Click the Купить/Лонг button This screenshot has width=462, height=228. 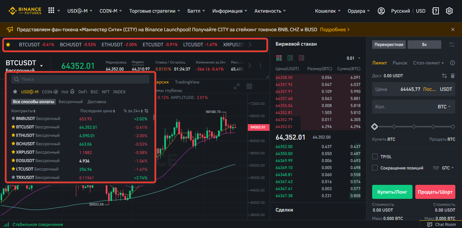click(392, 192)
